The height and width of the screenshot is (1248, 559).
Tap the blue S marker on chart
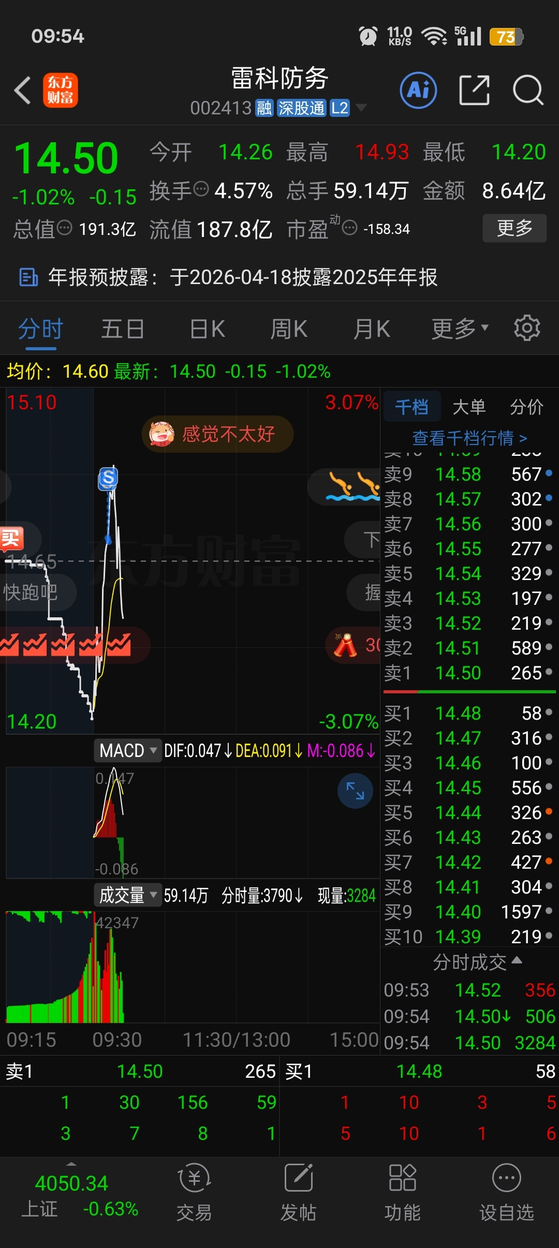click(x=108, y=479)
